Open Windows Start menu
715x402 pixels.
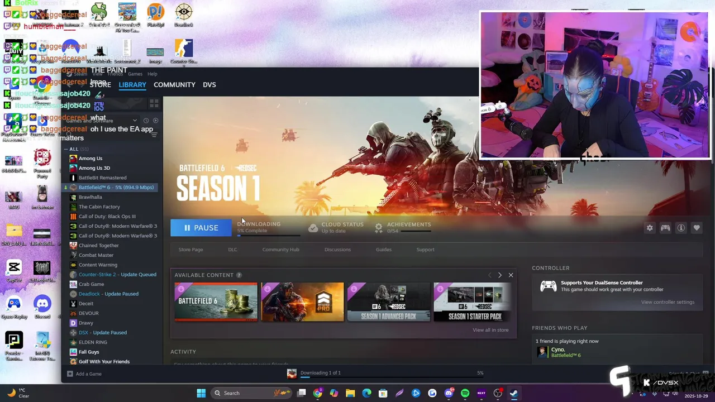click(201, 393)
